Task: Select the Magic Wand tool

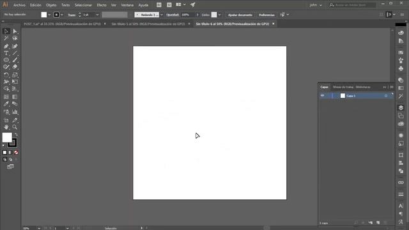Action: [x=6, y=38]
